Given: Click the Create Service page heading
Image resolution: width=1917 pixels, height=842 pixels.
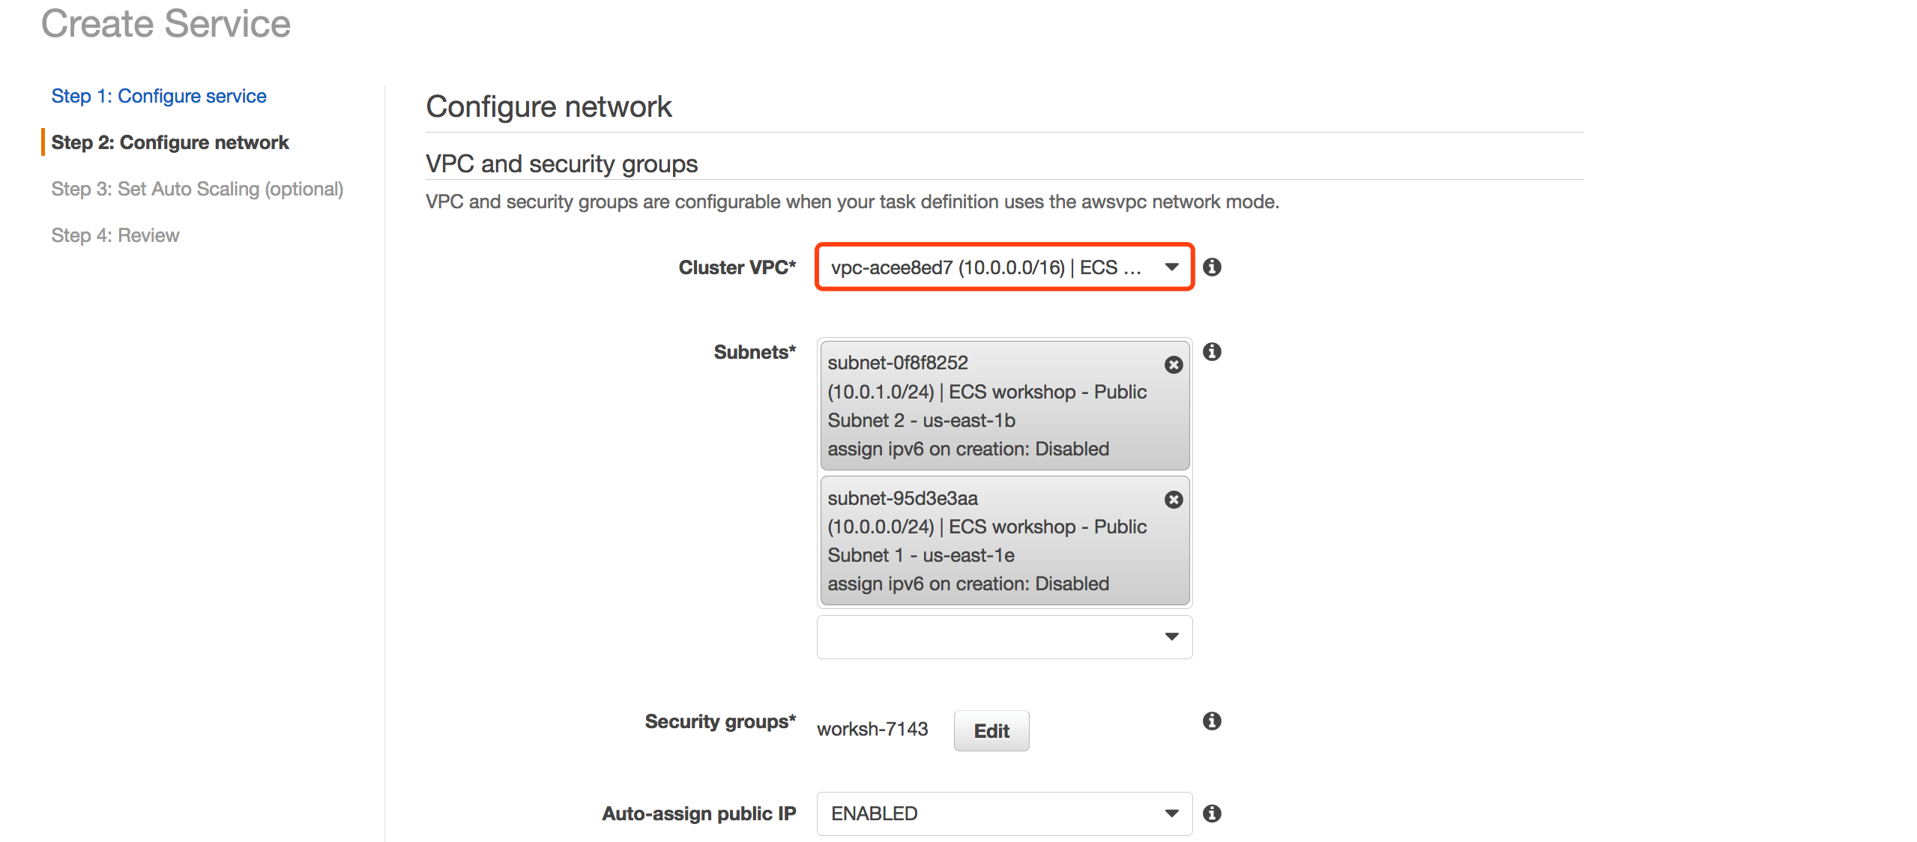Looking at the screenshot, I should coord(166,23).
